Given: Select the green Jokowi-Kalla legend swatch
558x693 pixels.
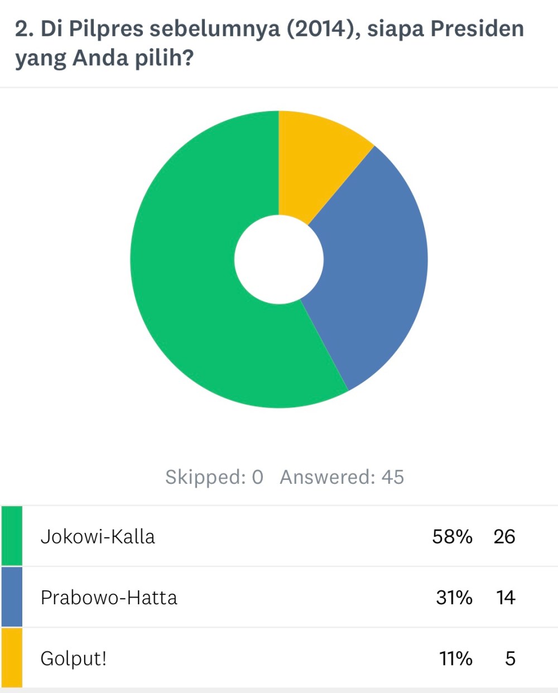Looking at the screenshot, I should [x=12, y=536].
